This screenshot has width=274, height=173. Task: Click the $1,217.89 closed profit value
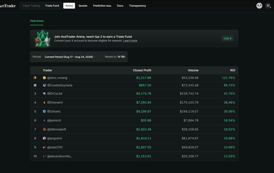point(144,78)
